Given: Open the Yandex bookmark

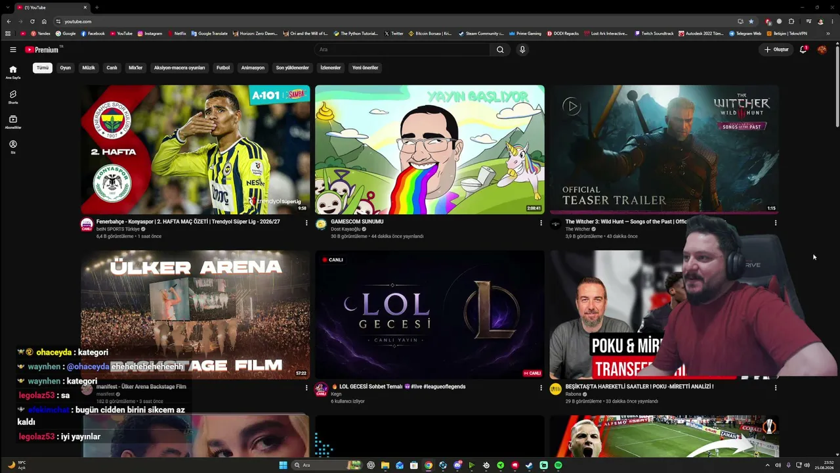Looking at the screenshot, I should (40, 34).
